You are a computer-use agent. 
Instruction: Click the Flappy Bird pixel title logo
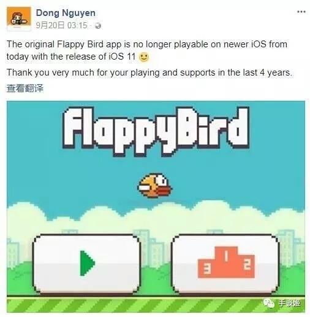156,131
